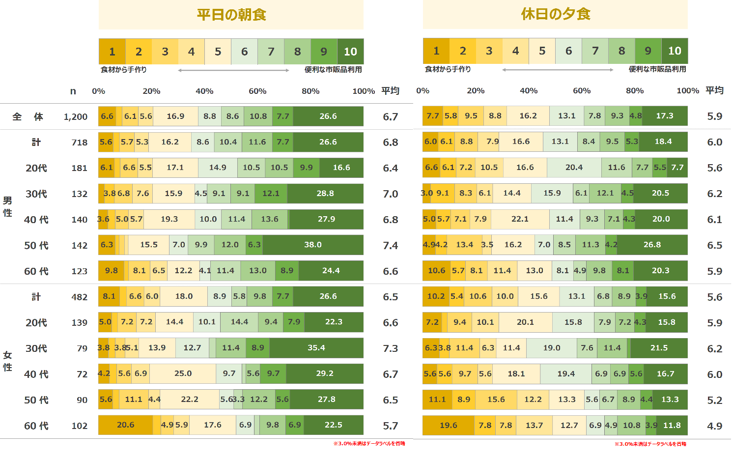Select the 20.6 bar segment
Viewport: 732px width, 458px height.
pos(125,425)
